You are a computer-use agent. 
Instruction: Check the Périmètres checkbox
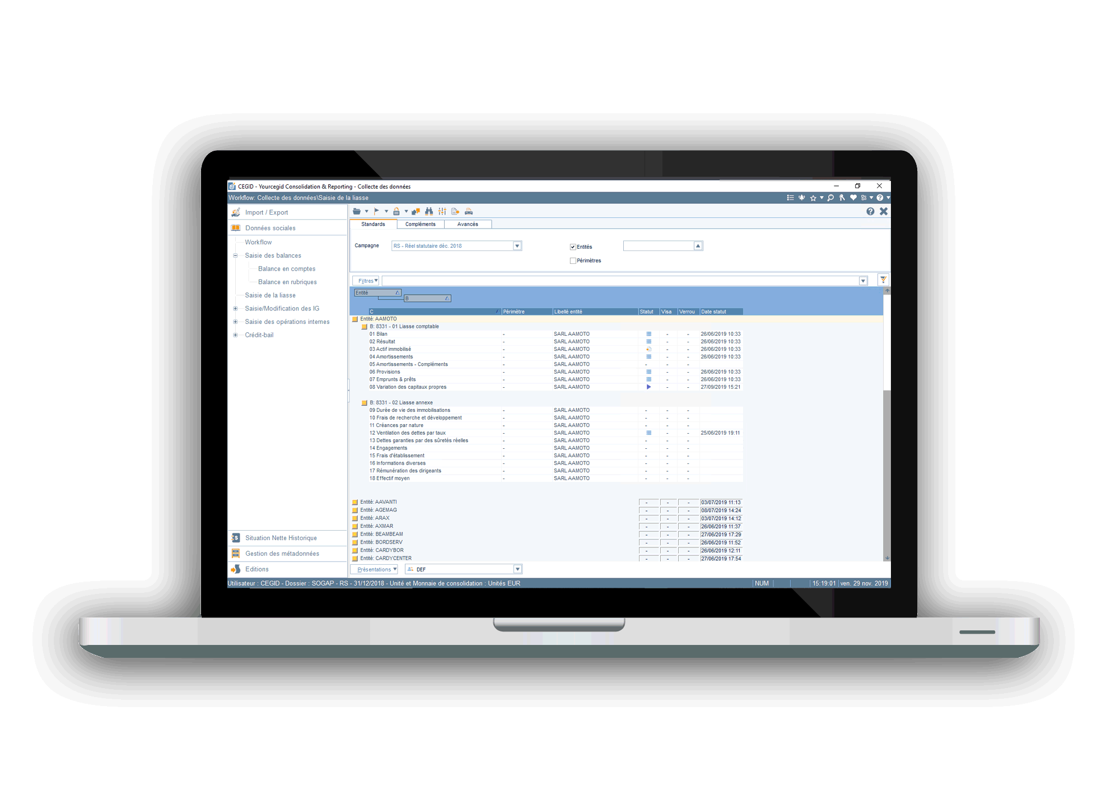pyautogui.click(x=573, y=261)
